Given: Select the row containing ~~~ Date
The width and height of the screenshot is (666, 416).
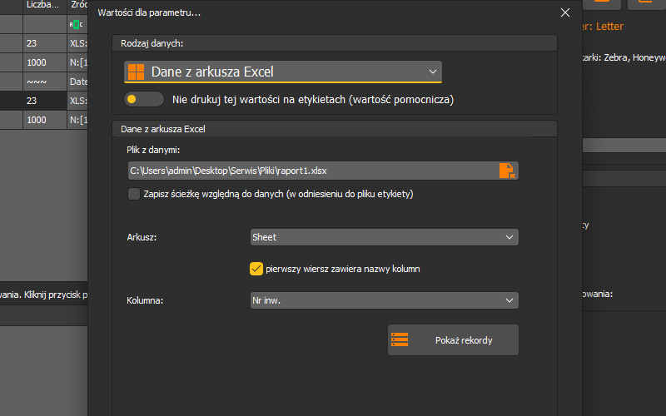Looking at the screenshot, I should pos(43,82).
